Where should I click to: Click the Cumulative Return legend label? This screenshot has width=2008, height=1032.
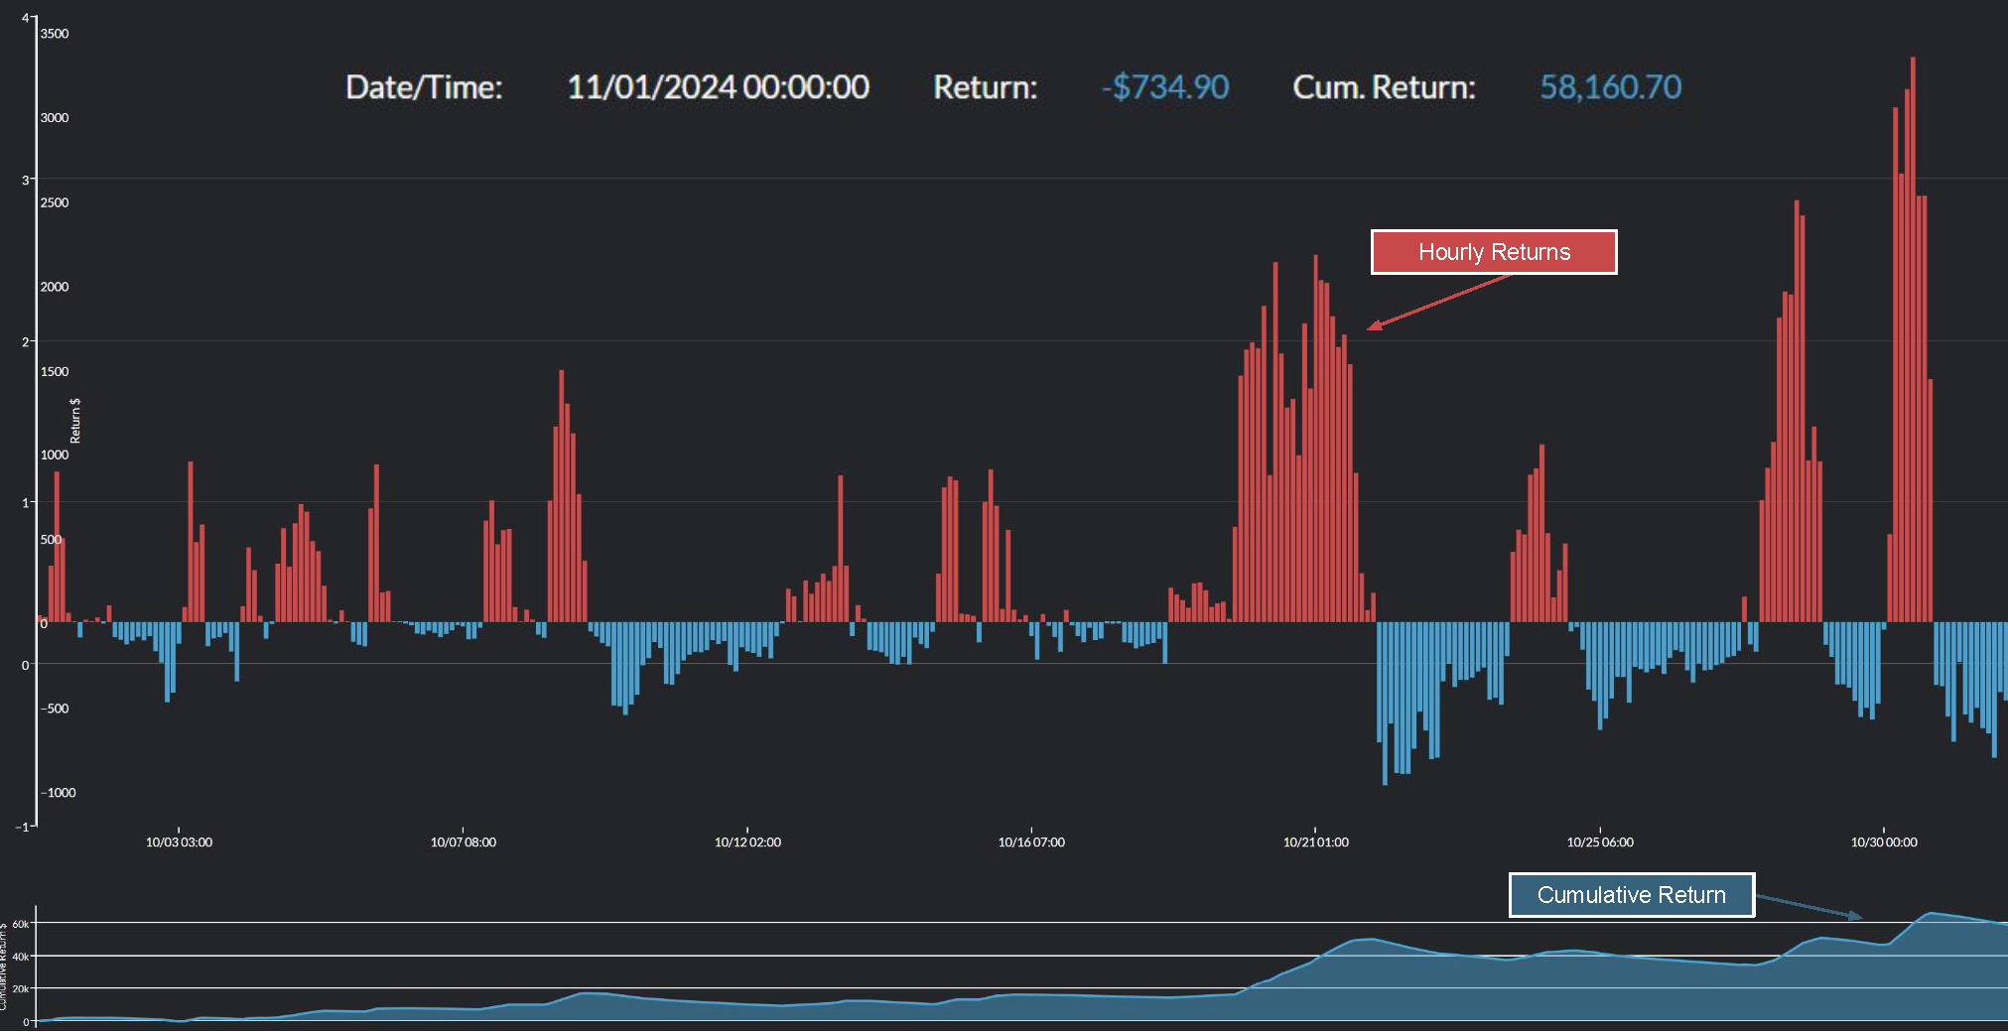click(1631, 895)
